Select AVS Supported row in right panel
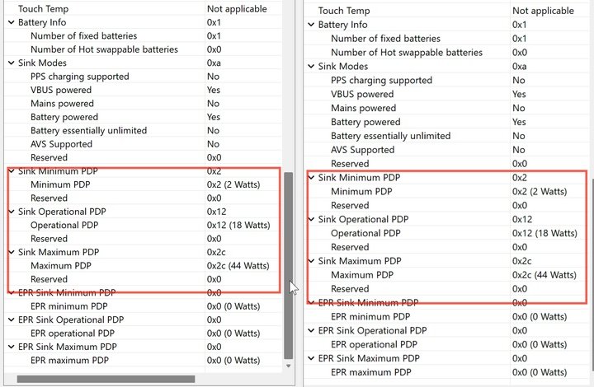594x387 pixels. pyautogui.click(x=446, y=150)
